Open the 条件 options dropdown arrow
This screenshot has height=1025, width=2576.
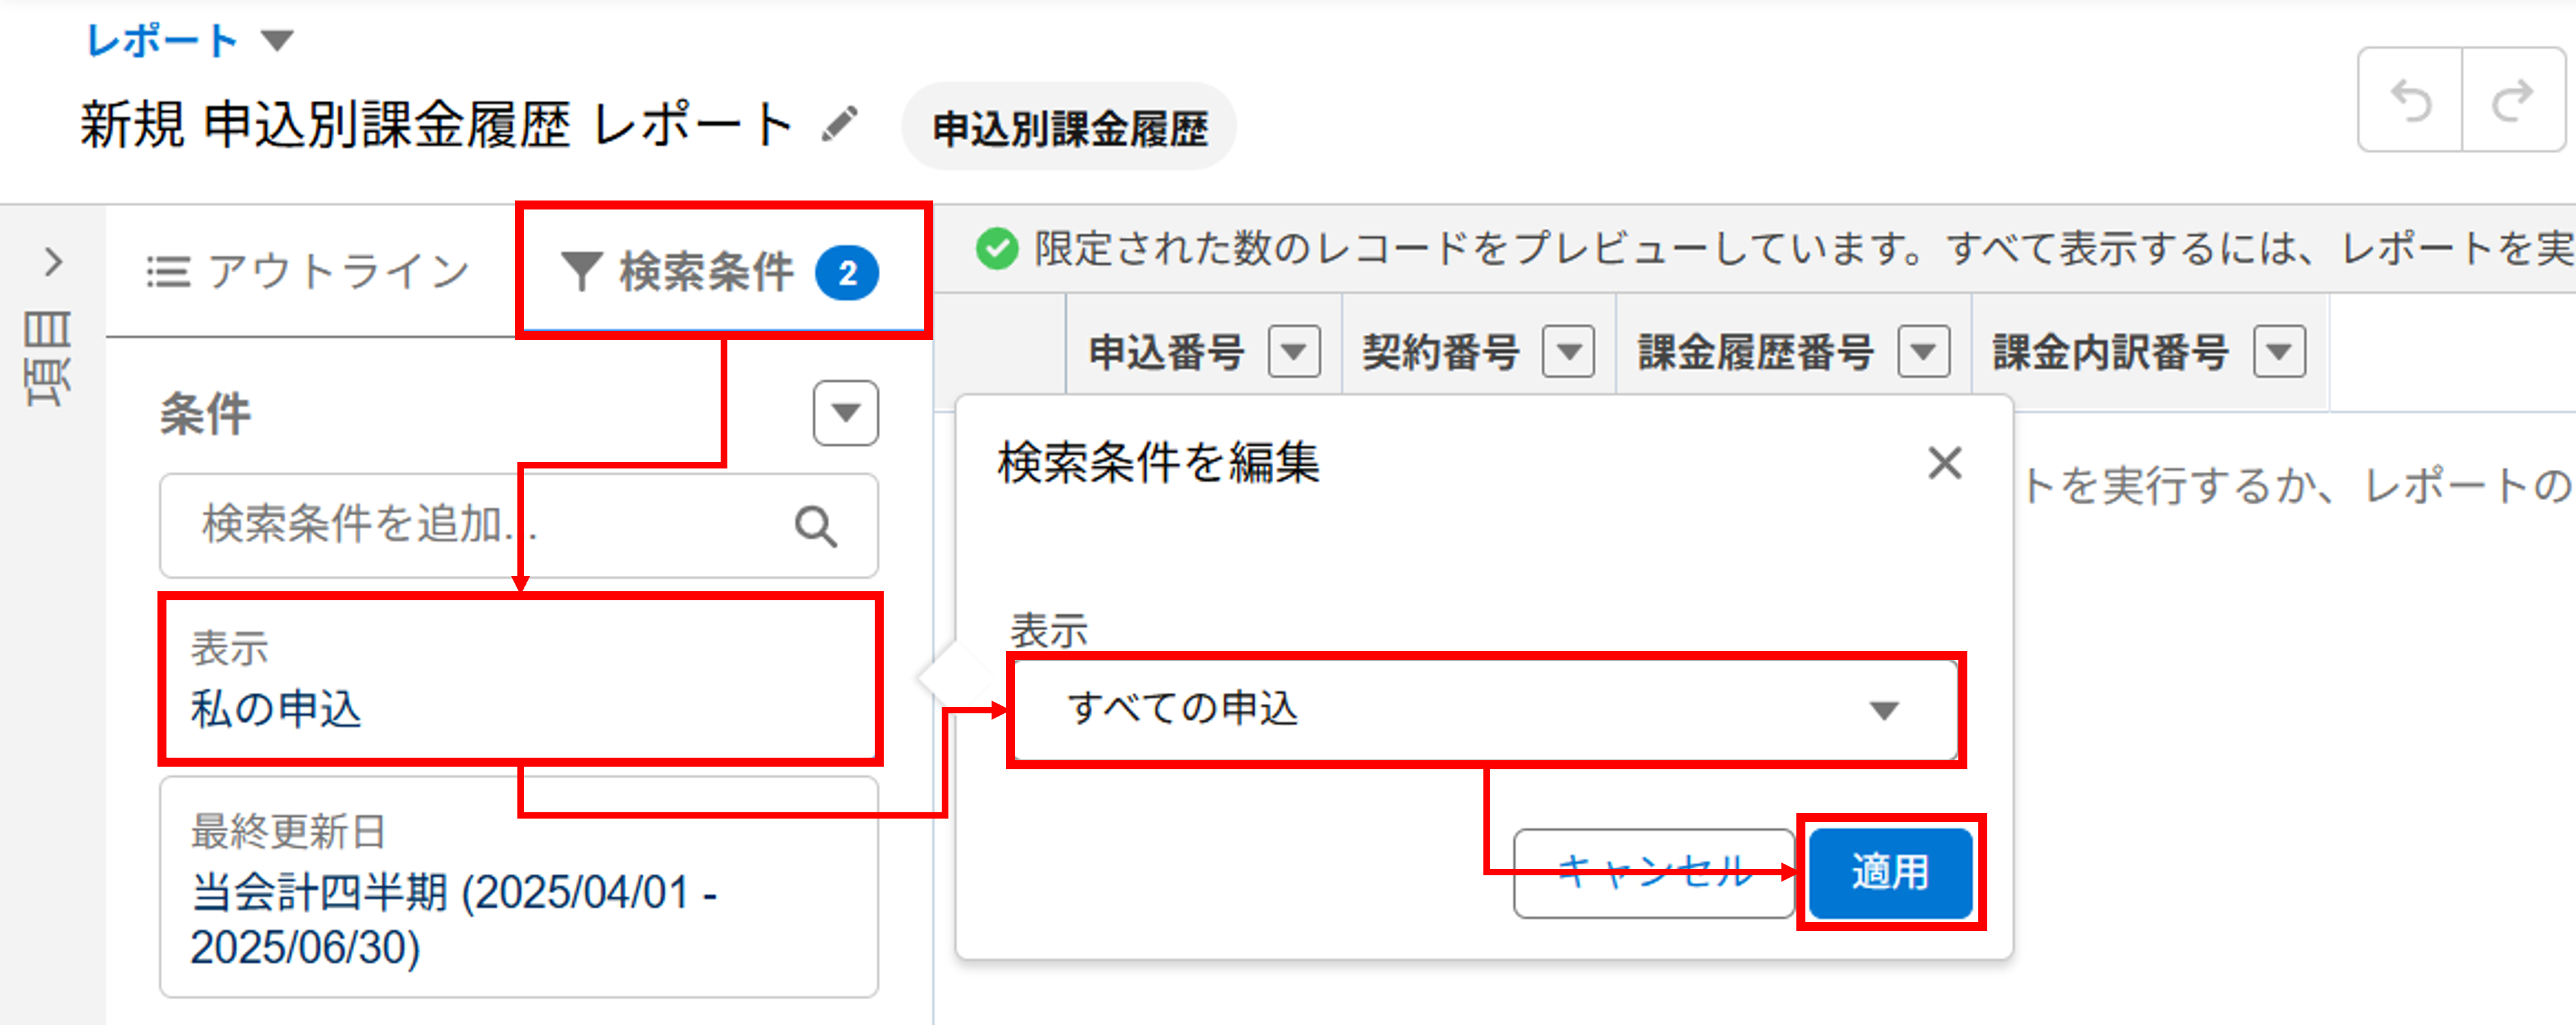pos(845,413)
